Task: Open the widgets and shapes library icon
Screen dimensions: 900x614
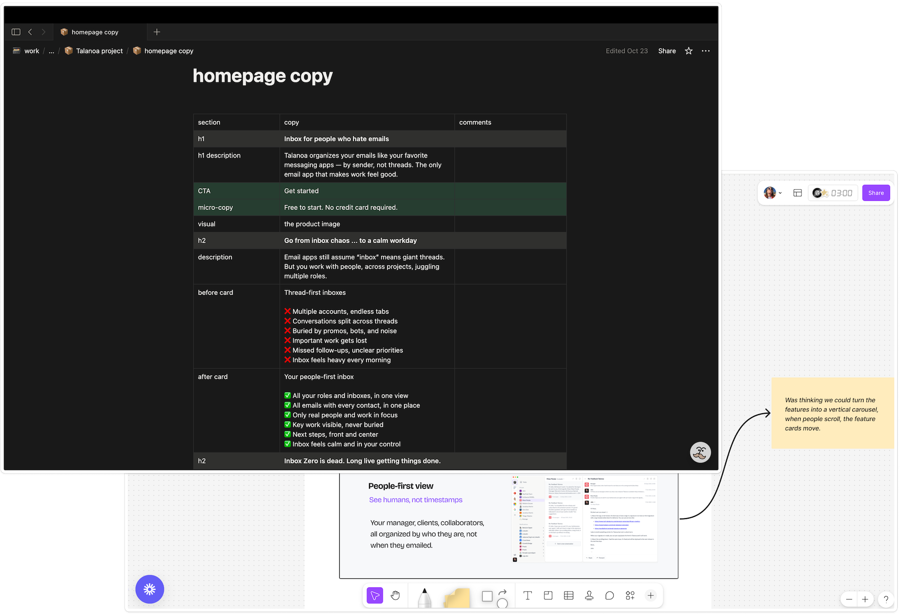Action: coord(630,596)
